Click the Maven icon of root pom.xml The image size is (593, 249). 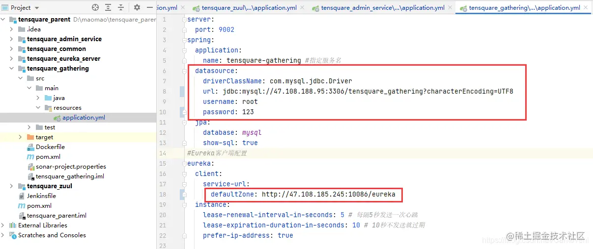point(21,206)
